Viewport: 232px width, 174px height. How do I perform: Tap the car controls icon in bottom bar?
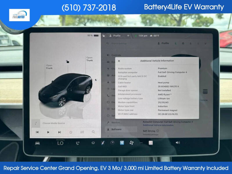(x=37, y=143)
